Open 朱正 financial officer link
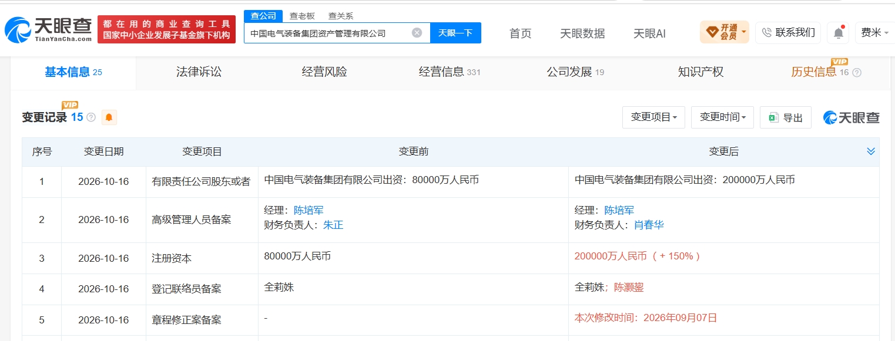The image size is (895, 341). (333, 225)
